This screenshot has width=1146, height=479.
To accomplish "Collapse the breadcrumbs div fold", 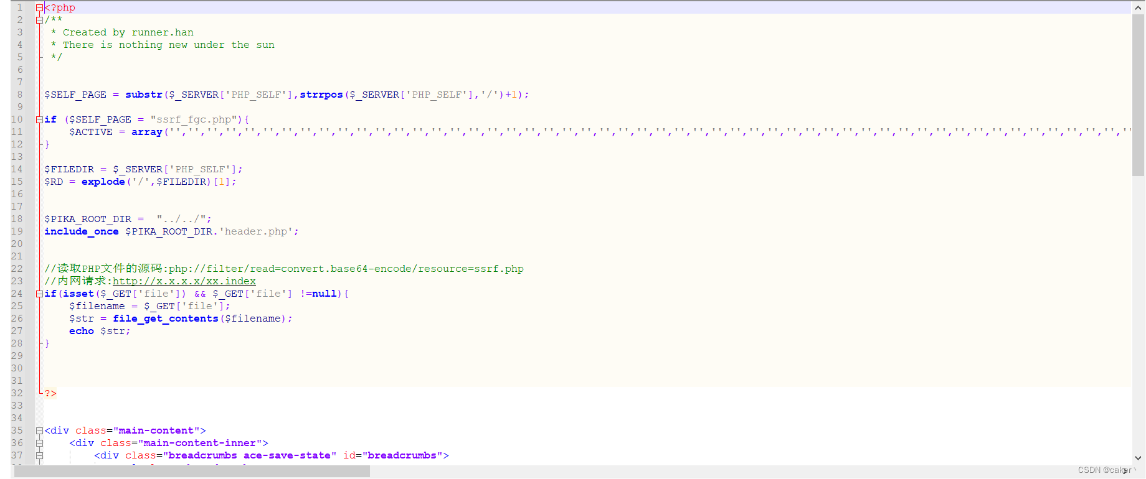I will pyautogui.click(x=39, y=455).
